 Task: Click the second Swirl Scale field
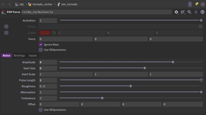point(121,74)
